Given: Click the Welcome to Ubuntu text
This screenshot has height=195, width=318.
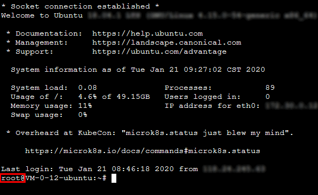Looking at the screenshot, I should pos(42,15).
